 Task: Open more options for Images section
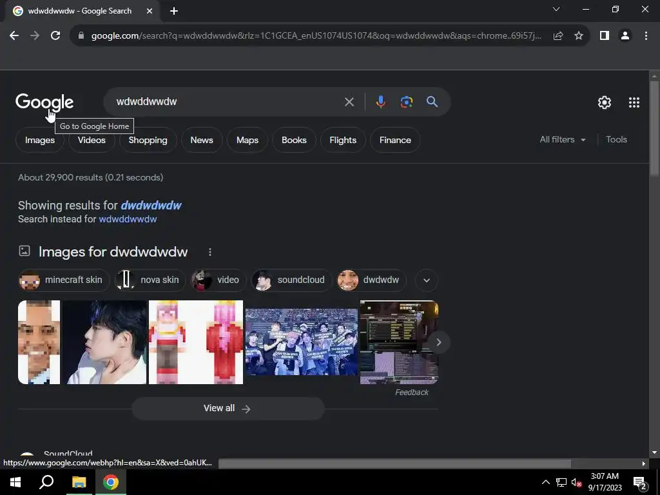click(x=210, y=252)
